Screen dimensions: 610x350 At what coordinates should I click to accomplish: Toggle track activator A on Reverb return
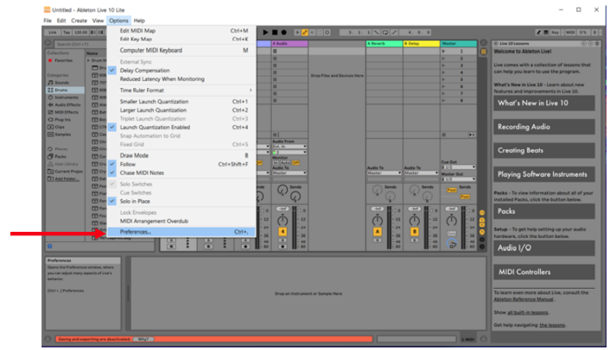(x=378, y=232)
